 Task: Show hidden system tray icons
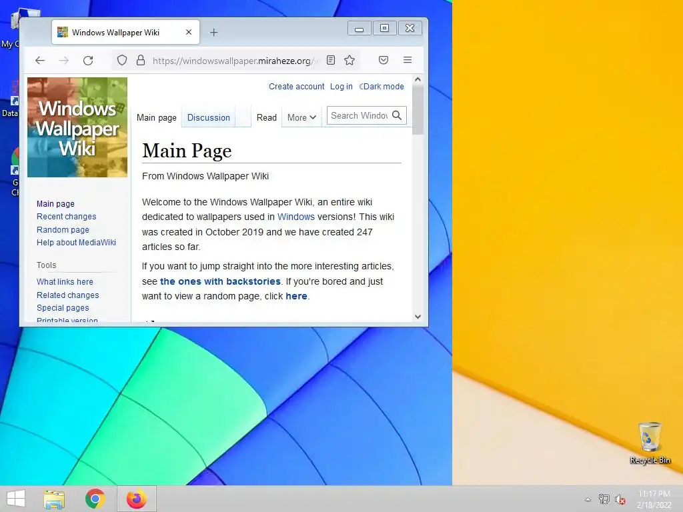click(x=588, y=499)
